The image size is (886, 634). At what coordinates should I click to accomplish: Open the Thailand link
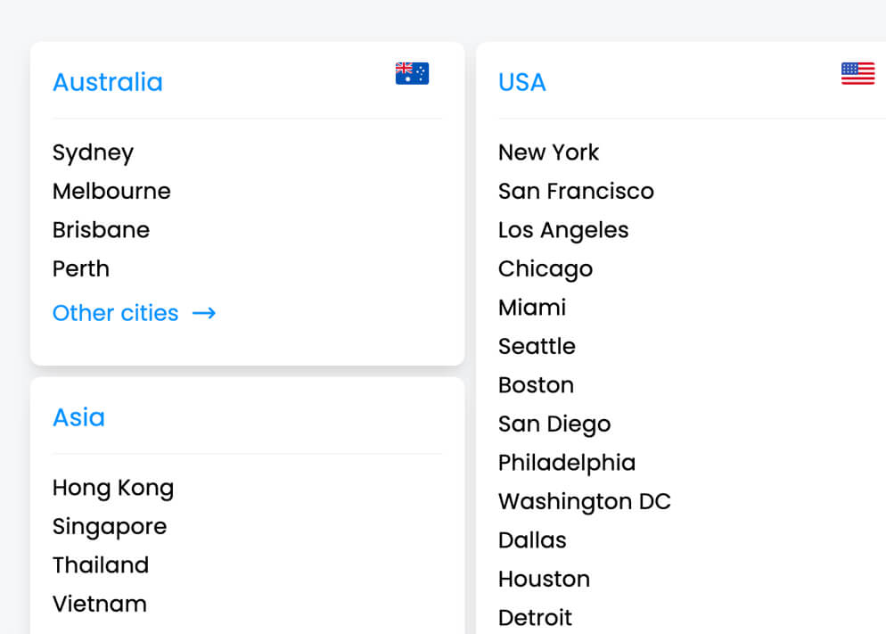click(x=101, y=565)
